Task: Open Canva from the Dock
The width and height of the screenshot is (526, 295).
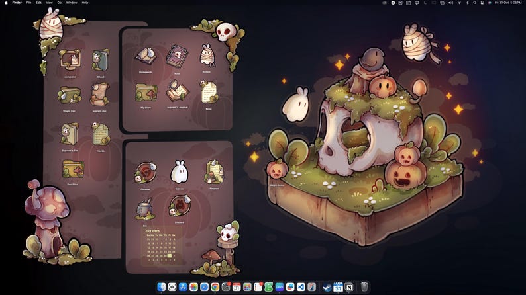Action: tap(280, 287)
